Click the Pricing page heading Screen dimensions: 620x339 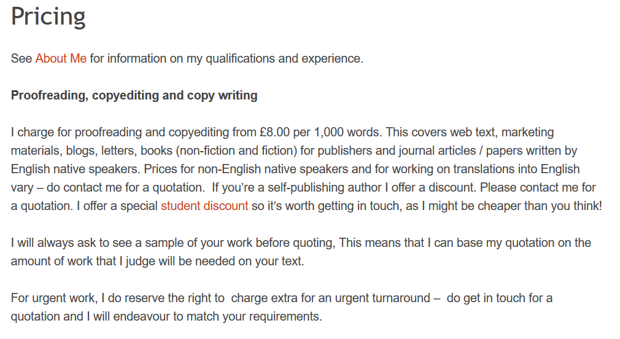click(x=48, y=17)
